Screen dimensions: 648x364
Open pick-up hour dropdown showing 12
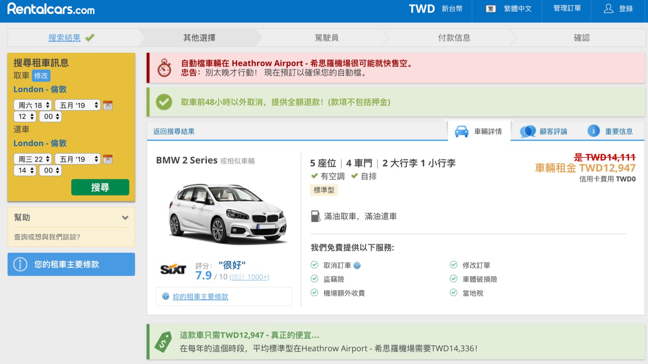25,116
